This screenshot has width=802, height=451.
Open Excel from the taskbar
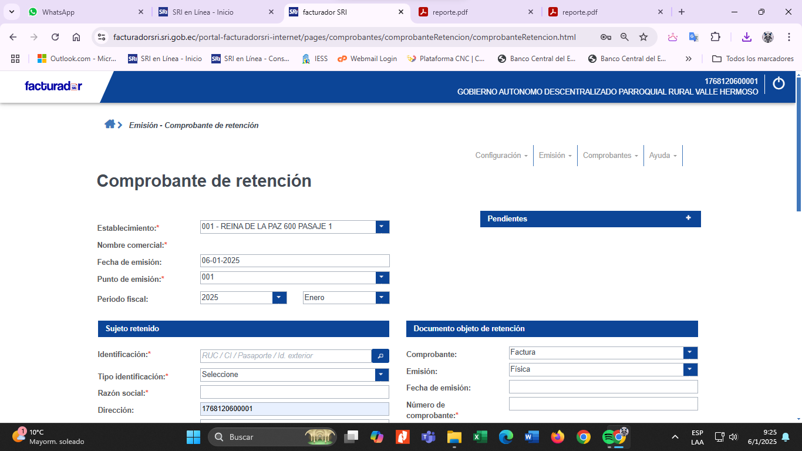pyautogui.click(x=480, y=437)
